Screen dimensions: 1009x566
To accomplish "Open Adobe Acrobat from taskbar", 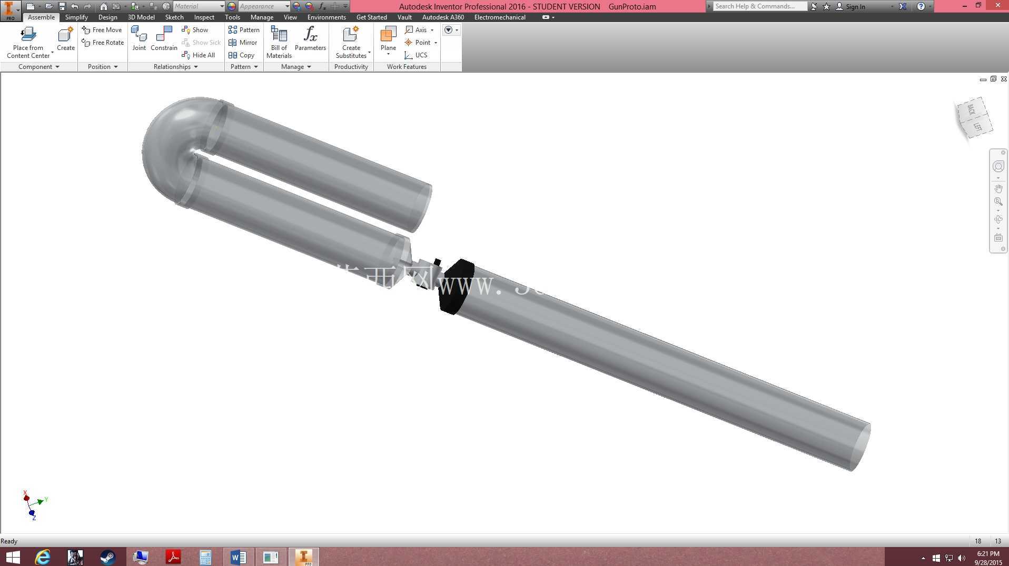I will (173, 557).
